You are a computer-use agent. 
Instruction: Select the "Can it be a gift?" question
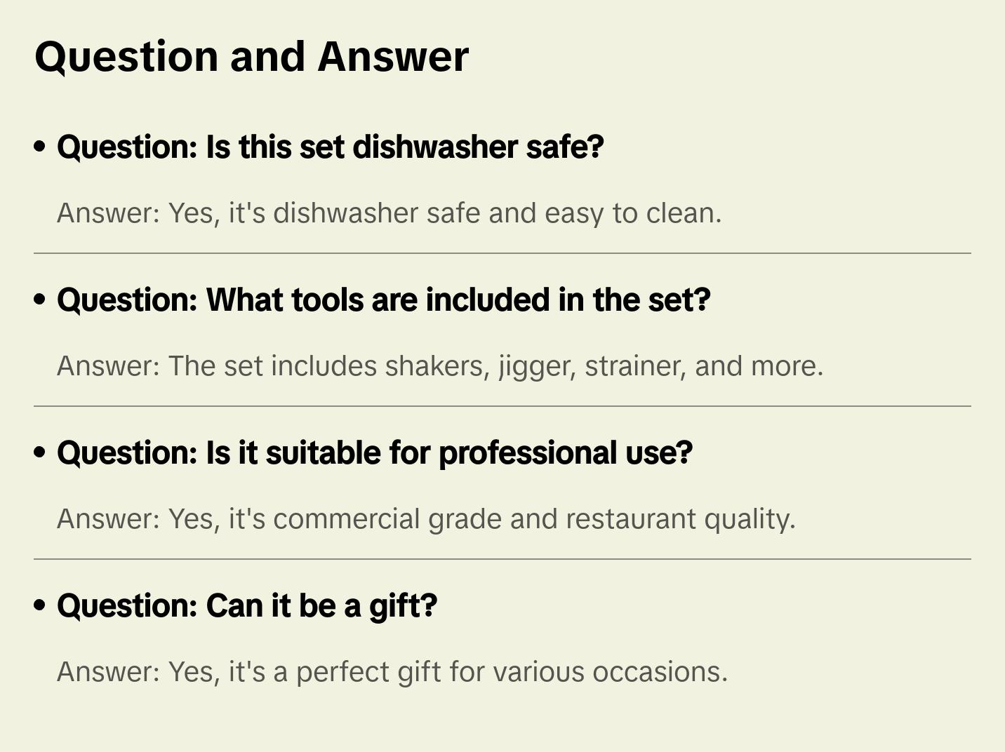[x=247, y=606]
